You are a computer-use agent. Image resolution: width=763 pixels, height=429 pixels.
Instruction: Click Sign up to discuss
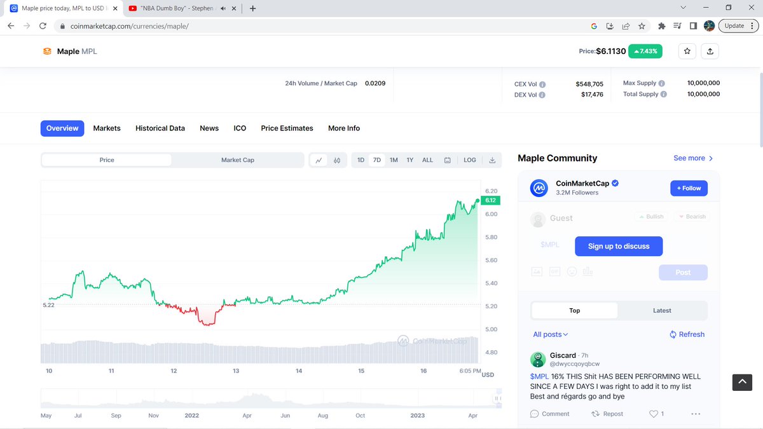click(x=619, y=246)
